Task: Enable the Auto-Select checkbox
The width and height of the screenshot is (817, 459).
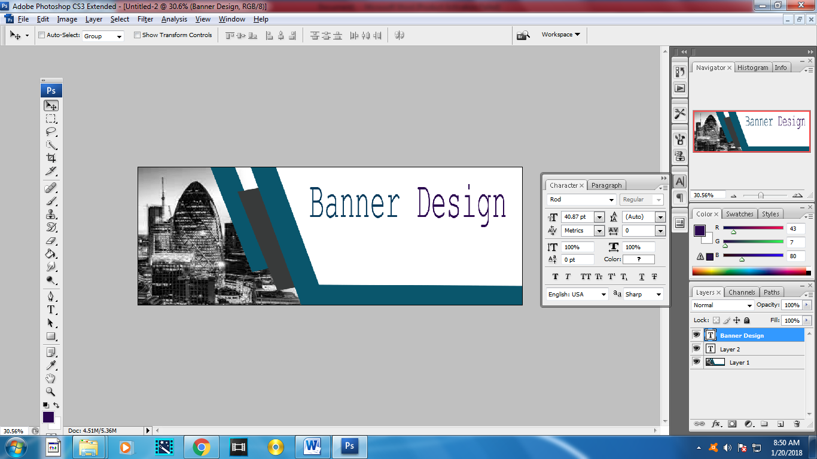Action: point(42,35)
